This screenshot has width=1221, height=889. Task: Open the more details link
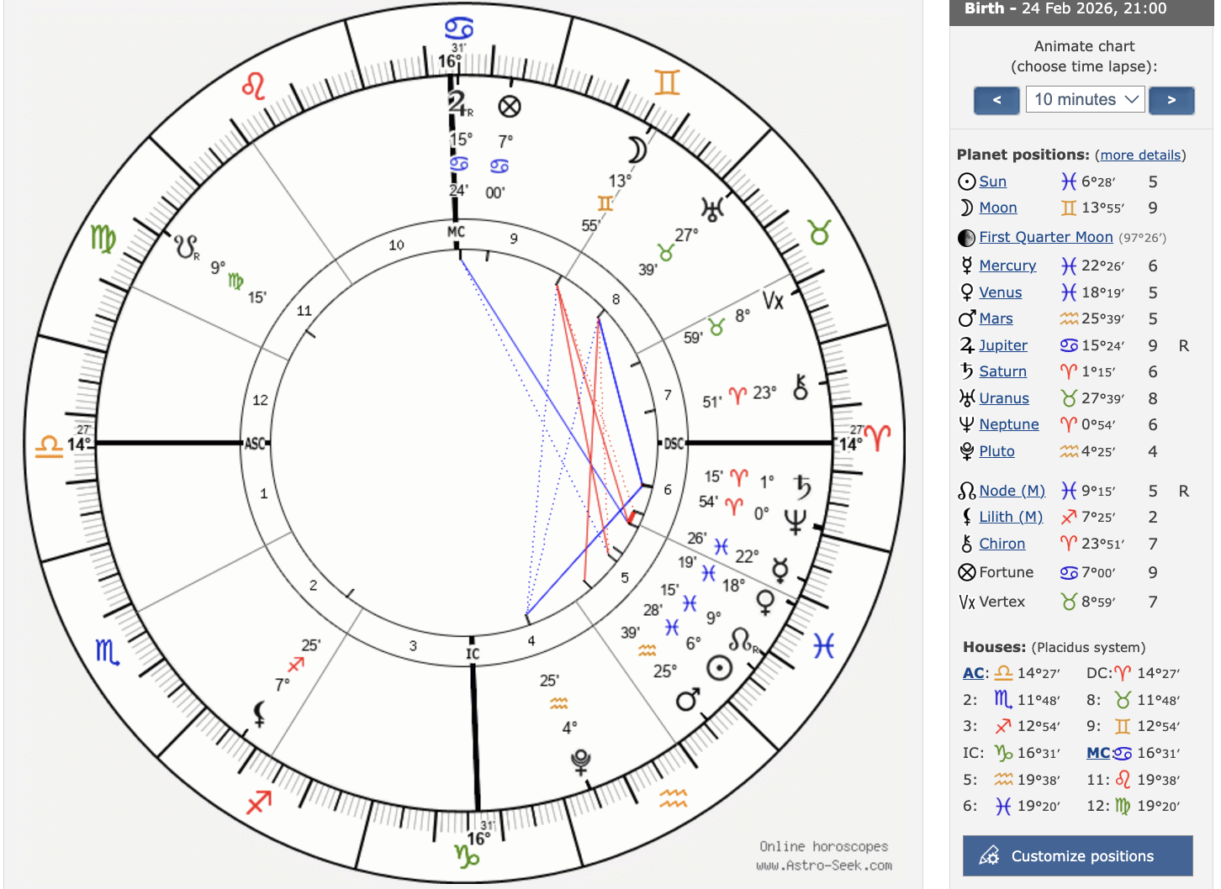click(x=1140, y=155)
